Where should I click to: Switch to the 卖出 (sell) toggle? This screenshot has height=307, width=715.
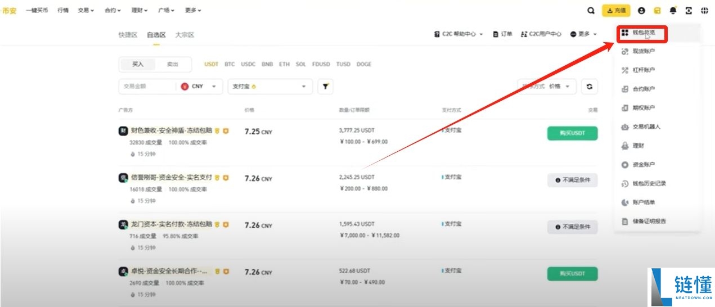pyautogui.click(x=172, y=64)
